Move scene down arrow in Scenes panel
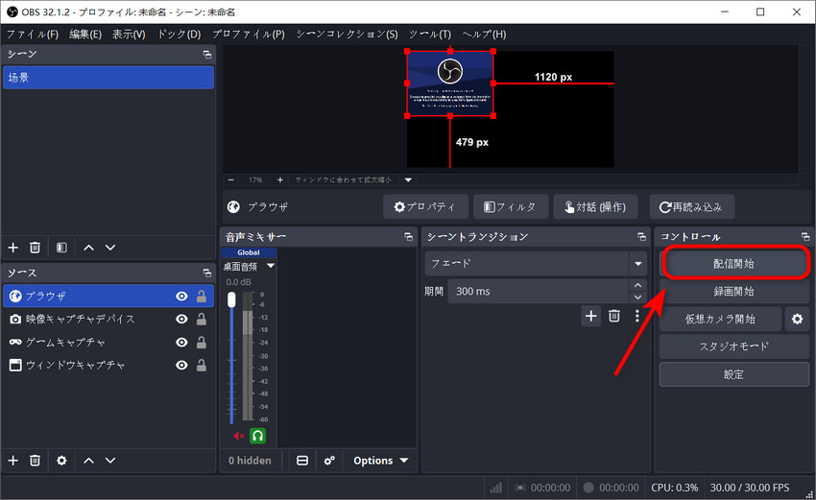 tap(110, 248)
